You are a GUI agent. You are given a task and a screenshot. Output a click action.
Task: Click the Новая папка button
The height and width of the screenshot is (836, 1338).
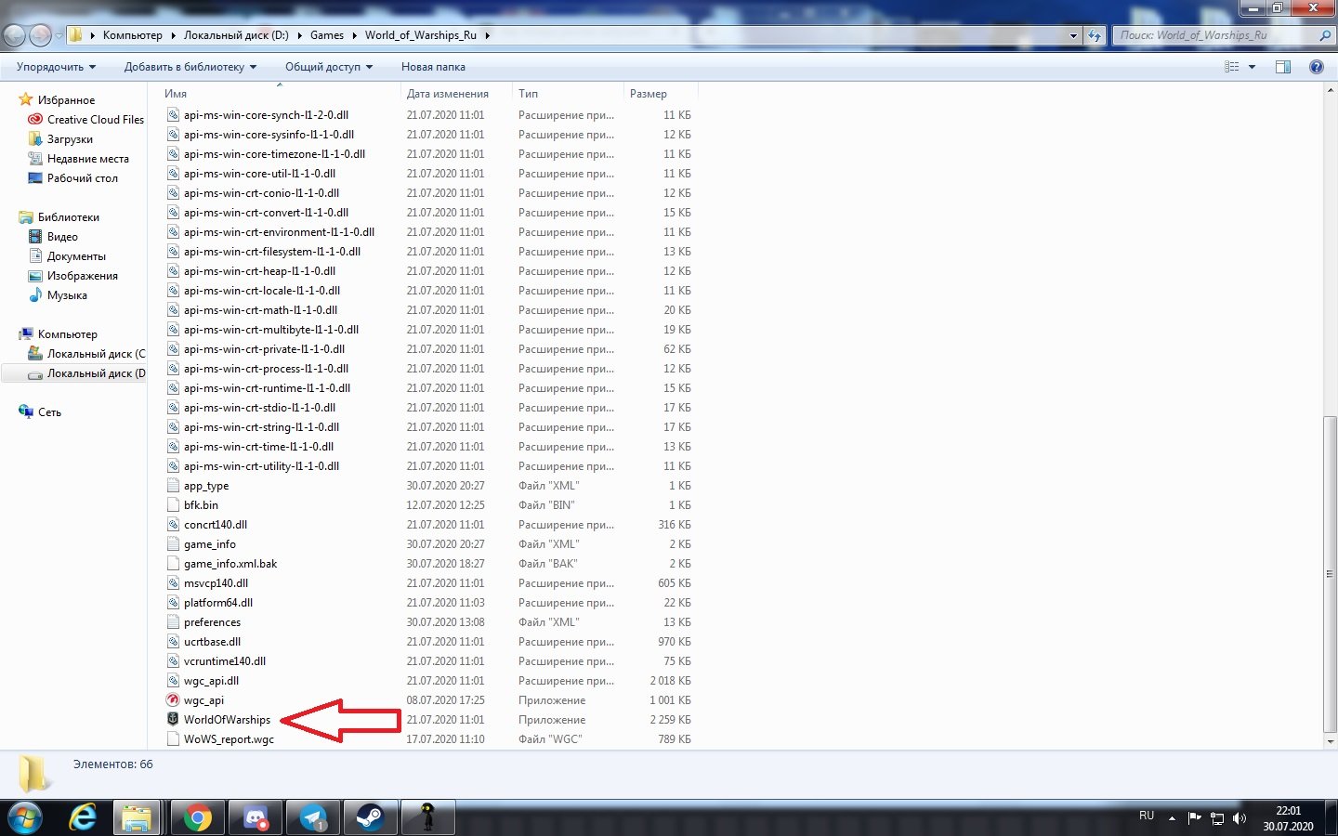pos(433,67)
